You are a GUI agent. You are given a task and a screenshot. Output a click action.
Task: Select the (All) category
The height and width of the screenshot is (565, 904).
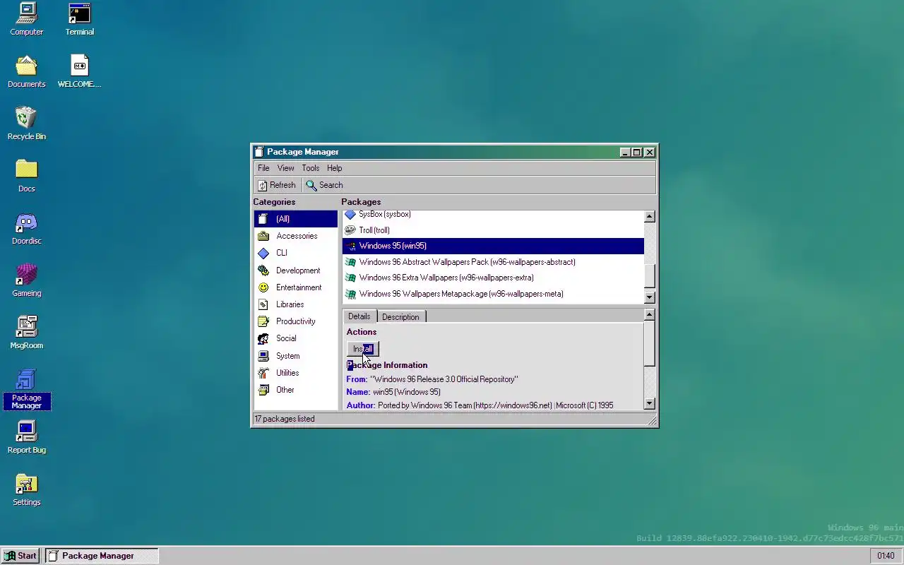coord(296,219)
